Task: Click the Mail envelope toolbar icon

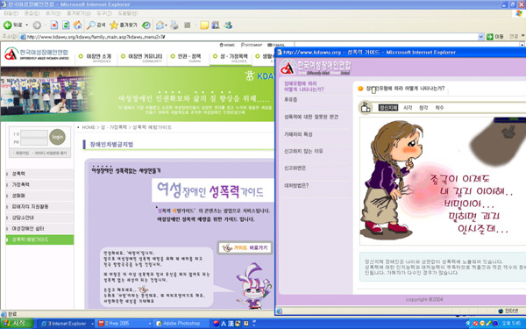Action: click(160, 25)
